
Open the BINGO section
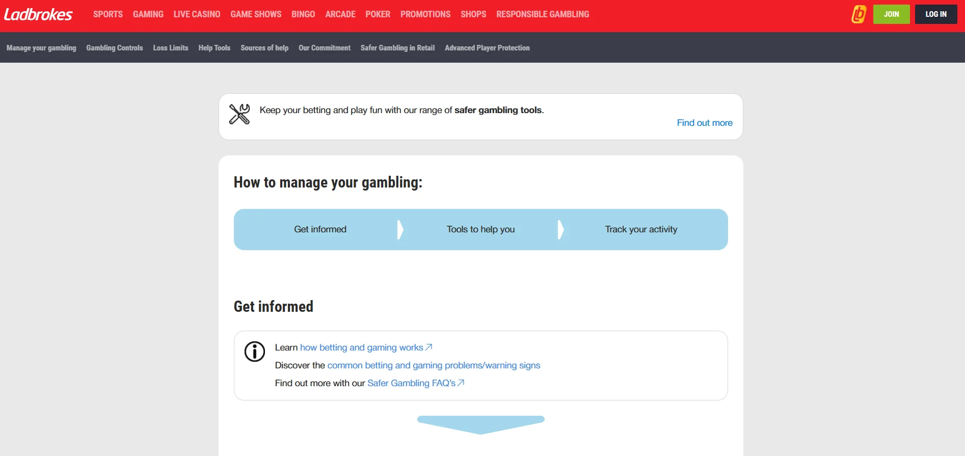click(x=303, y=14)
